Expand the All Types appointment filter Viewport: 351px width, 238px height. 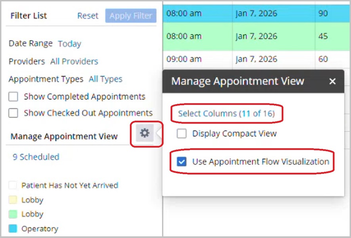[x=105, y=79]
